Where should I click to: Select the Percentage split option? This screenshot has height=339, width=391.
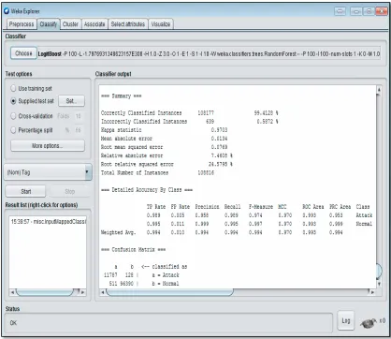pyautogui.click(x=32, y=130)
